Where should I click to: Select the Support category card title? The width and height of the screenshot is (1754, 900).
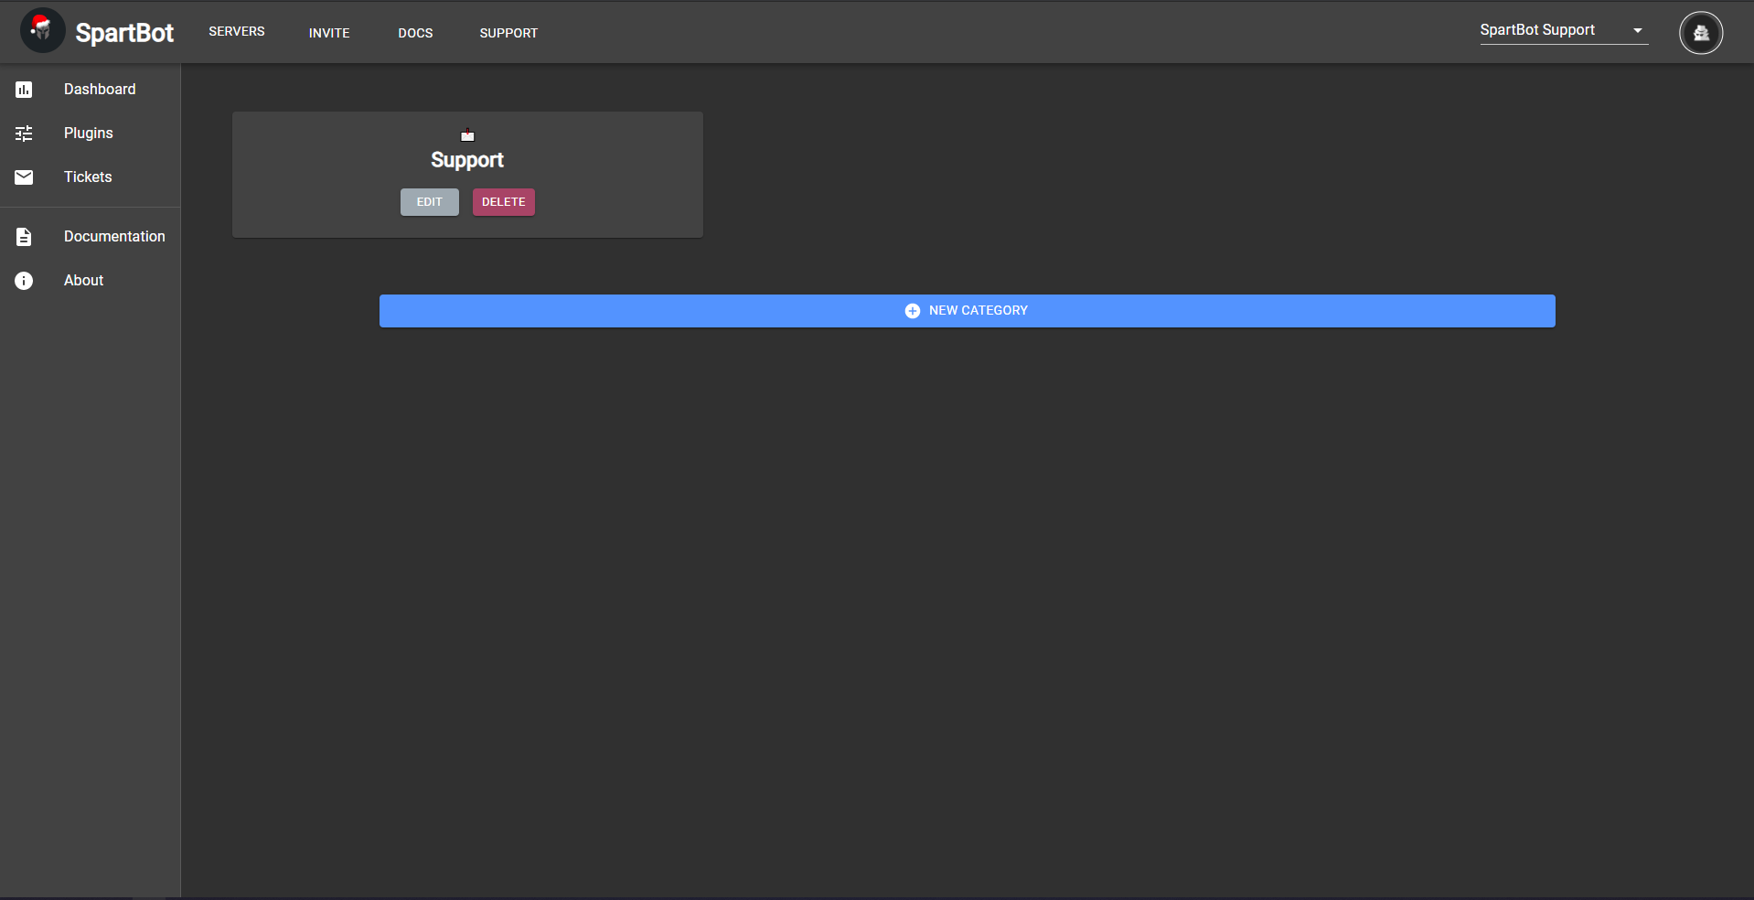467,160
